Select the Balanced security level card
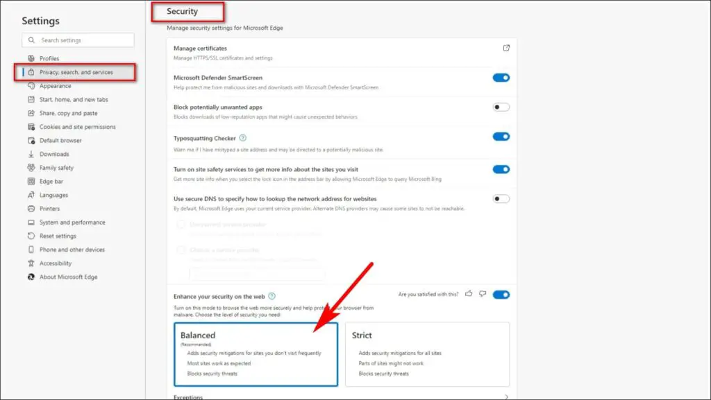This screenshot has height=400, width=711. click(256, 354)
